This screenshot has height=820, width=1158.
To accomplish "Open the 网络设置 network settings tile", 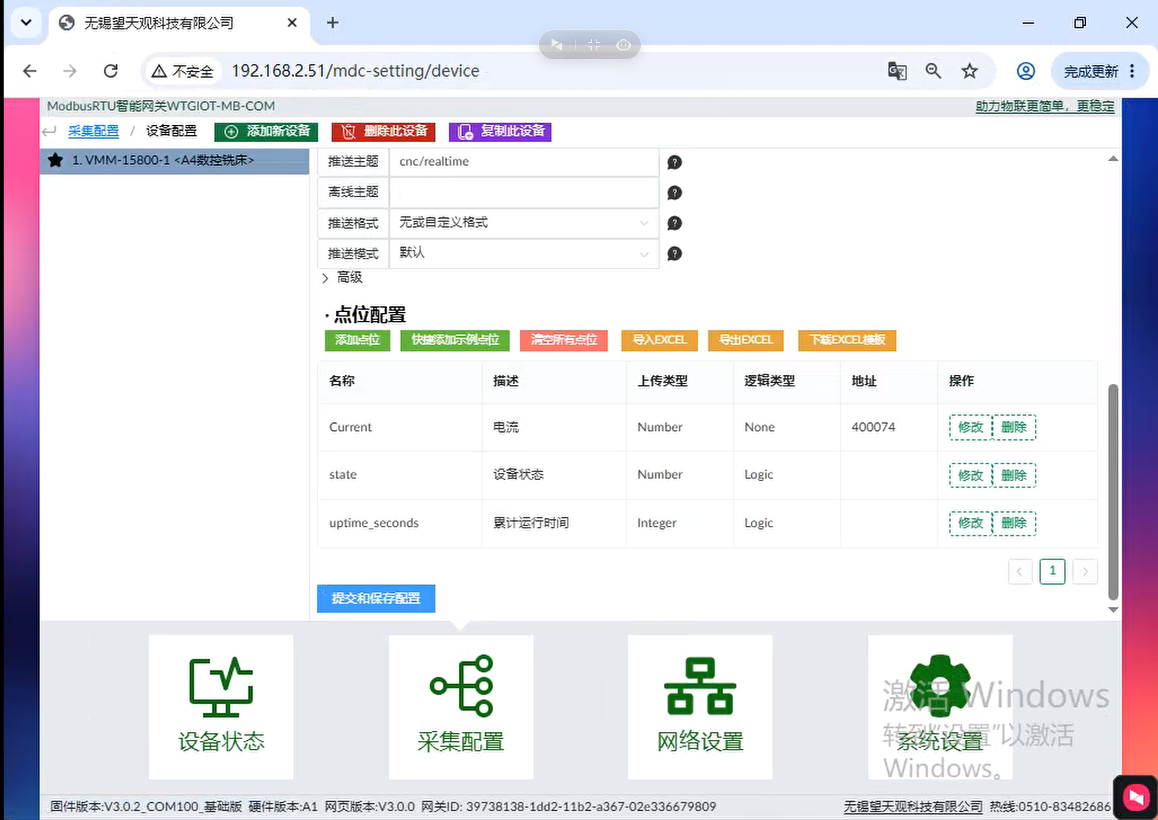I will 700,707.
